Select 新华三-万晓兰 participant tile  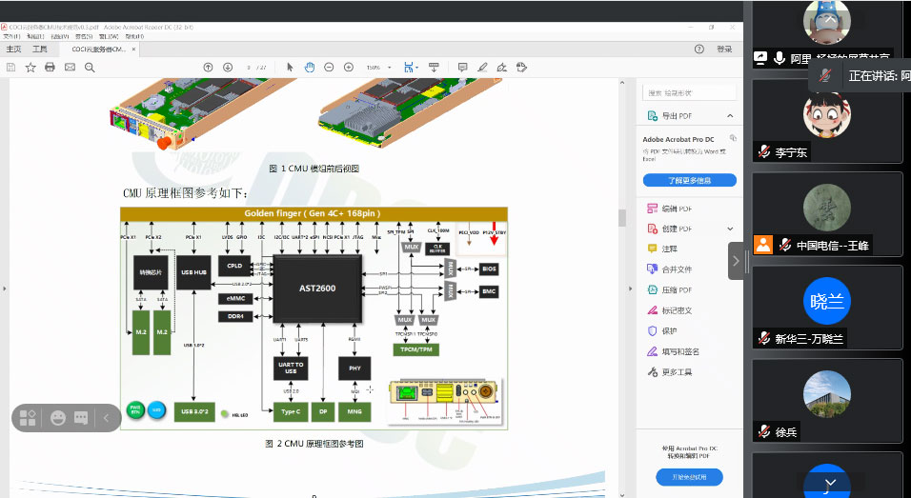827,307
